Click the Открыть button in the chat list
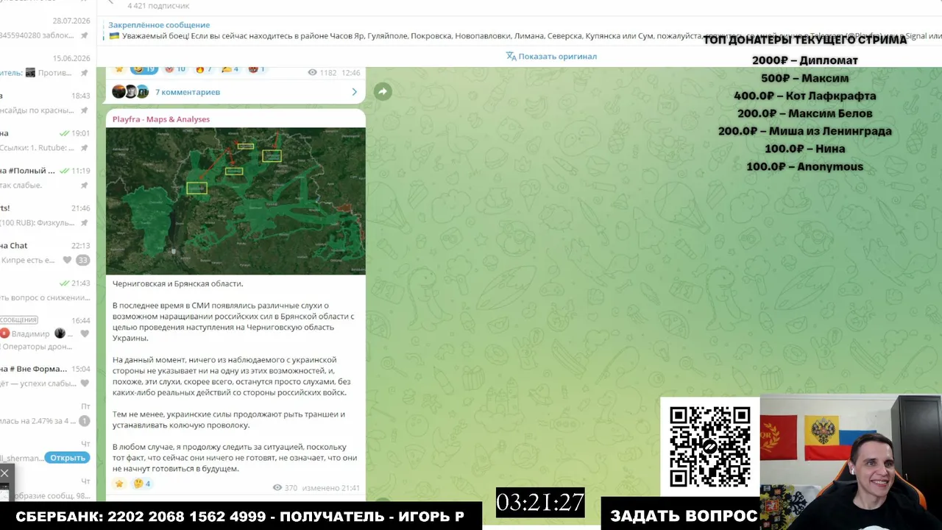The height and width of the screenshot is (530, 942). coord(67,458)
